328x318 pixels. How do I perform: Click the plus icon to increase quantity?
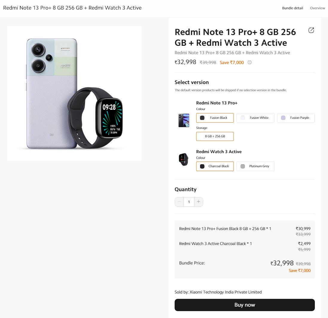point(199,202)
